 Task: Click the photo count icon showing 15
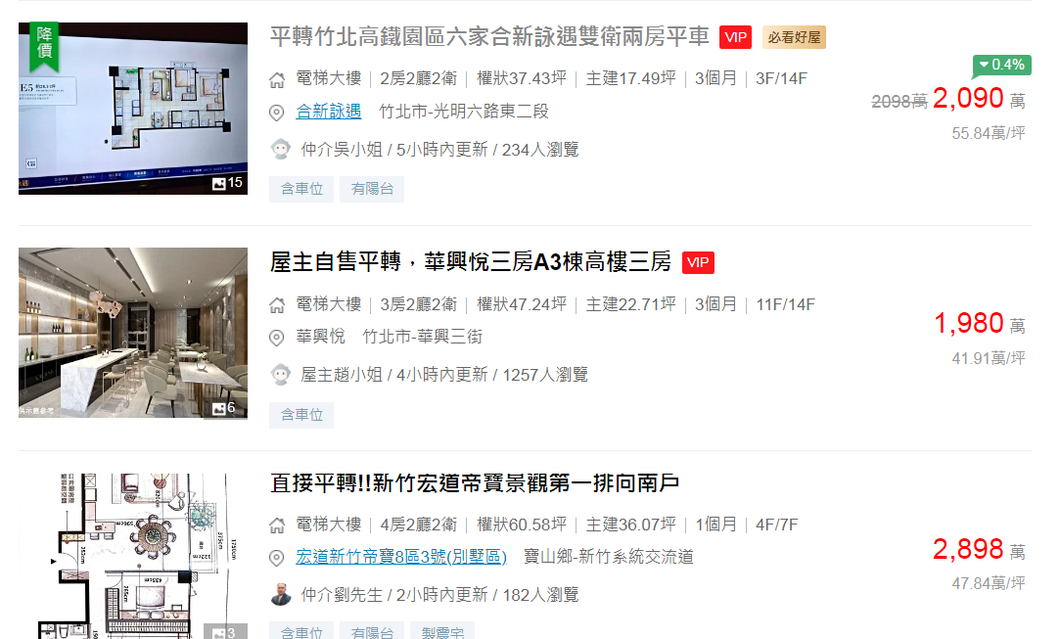(227, 183)
